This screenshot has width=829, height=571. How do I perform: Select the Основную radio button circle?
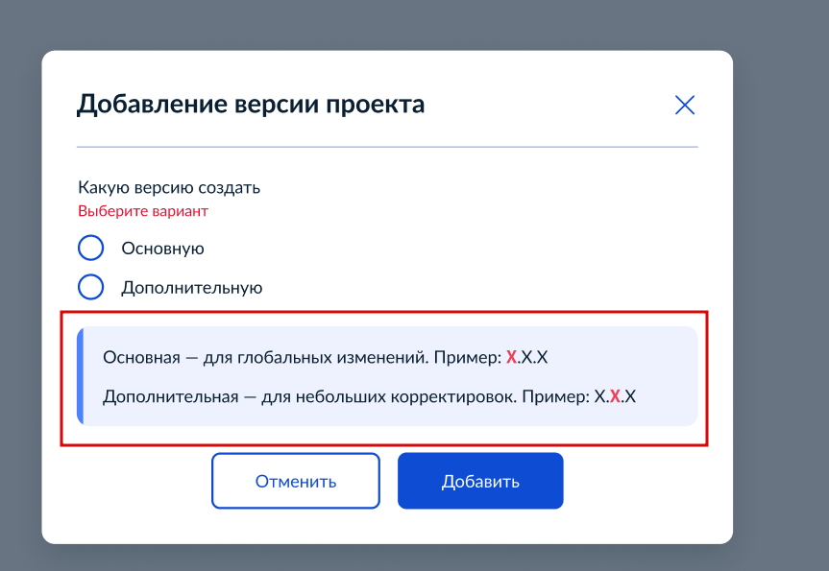[91, 248]
